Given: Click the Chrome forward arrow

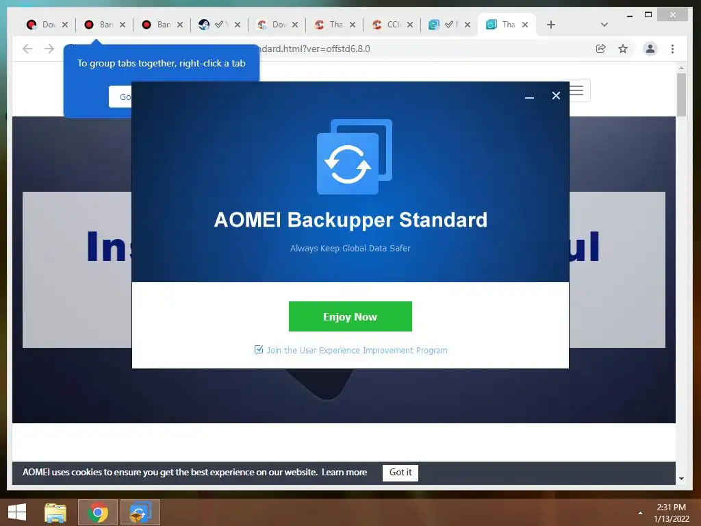Looking at the screenshot, I should (49, 49).
